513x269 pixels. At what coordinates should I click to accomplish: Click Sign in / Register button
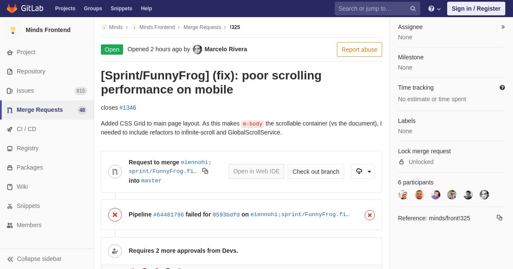tap(476, 9)
